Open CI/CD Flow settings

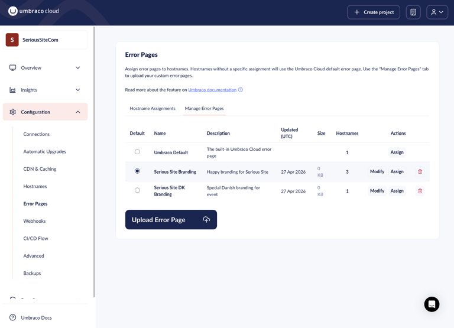pos(35,239)
